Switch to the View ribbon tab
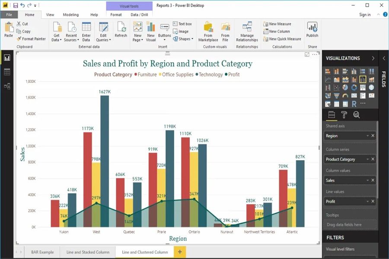Viewport: 389px width, 259px height. point(50,15)
